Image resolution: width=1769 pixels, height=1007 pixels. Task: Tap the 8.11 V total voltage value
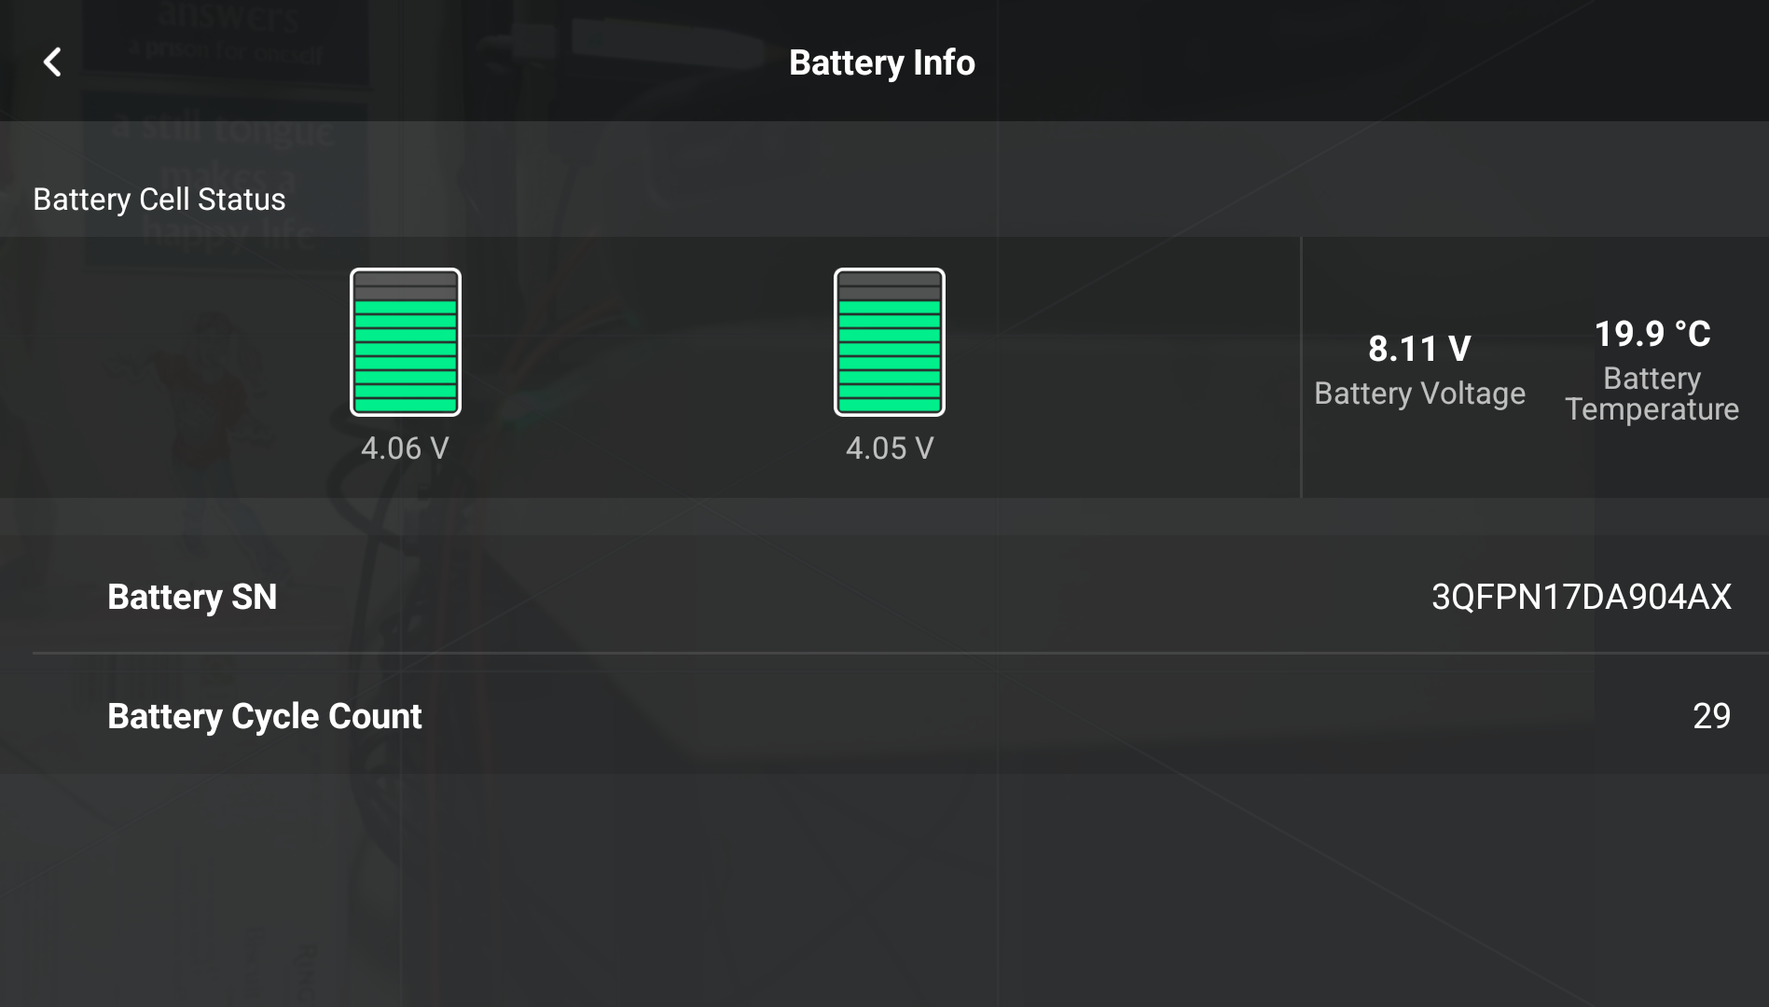(x=1419, y=349)
